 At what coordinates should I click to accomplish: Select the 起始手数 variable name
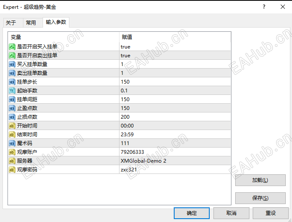27,91
